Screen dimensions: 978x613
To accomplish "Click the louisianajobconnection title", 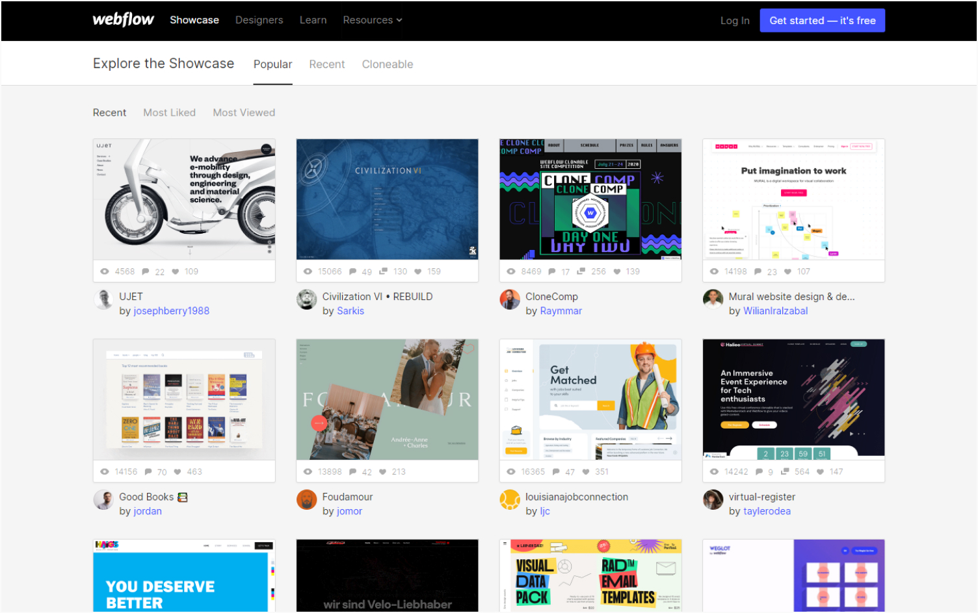I will click(577, 497).
